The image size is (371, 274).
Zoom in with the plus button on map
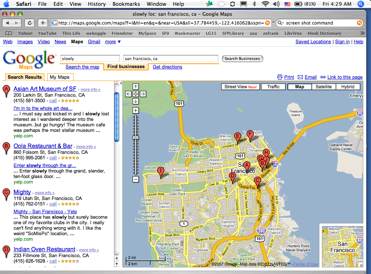click(136, 110)
